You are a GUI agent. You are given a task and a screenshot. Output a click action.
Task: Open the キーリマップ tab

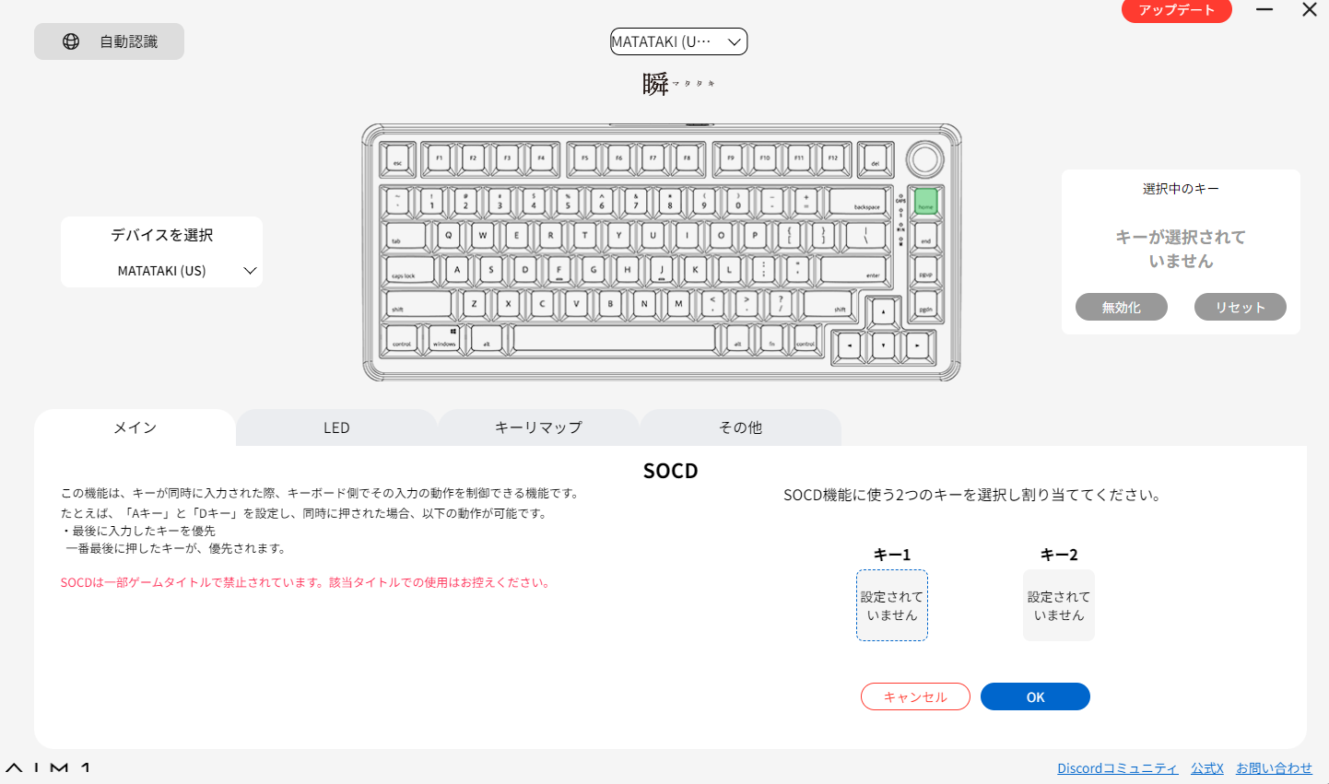538,427
